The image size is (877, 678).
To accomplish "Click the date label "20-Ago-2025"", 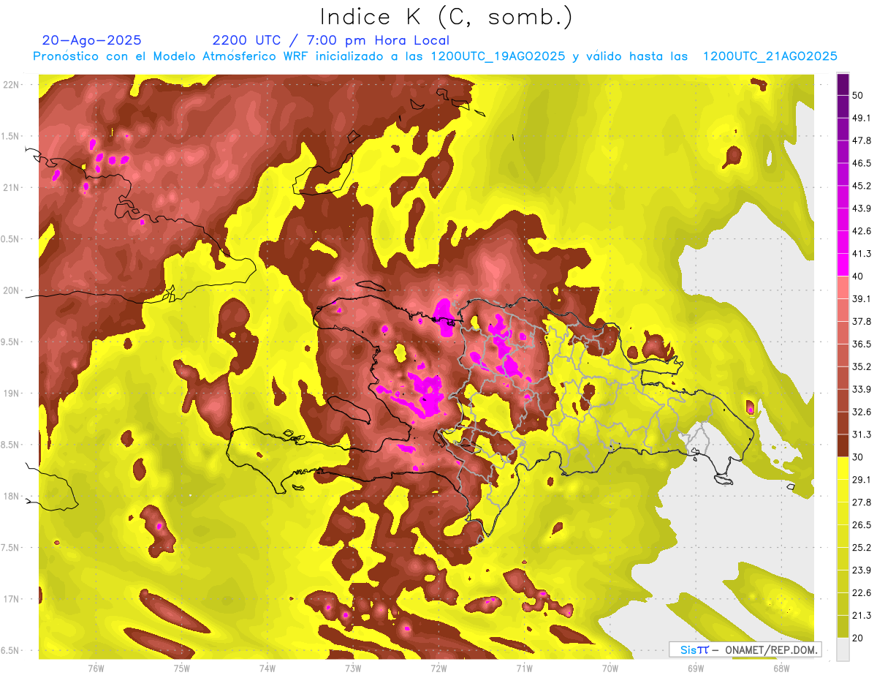I will pyautogui.click(x=92, y=40).
